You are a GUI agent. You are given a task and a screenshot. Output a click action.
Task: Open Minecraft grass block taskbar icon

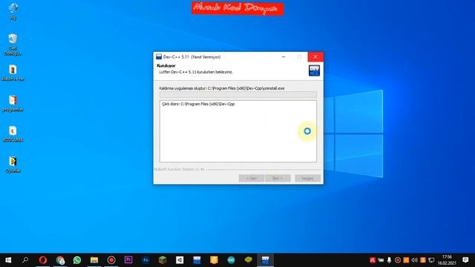pos(163,260)
